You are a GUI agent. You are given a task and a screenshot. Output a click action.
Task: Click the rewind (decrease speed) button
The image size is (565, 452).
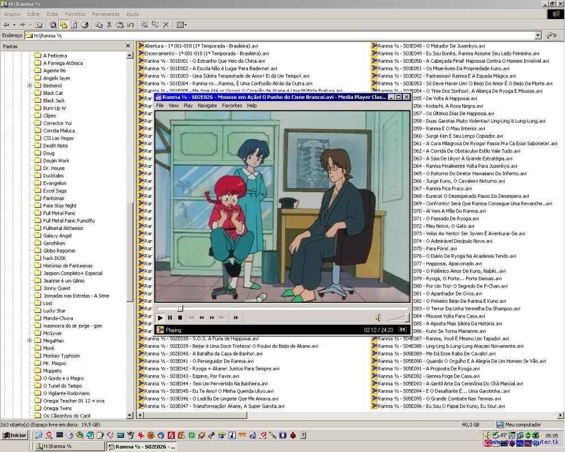202,318
